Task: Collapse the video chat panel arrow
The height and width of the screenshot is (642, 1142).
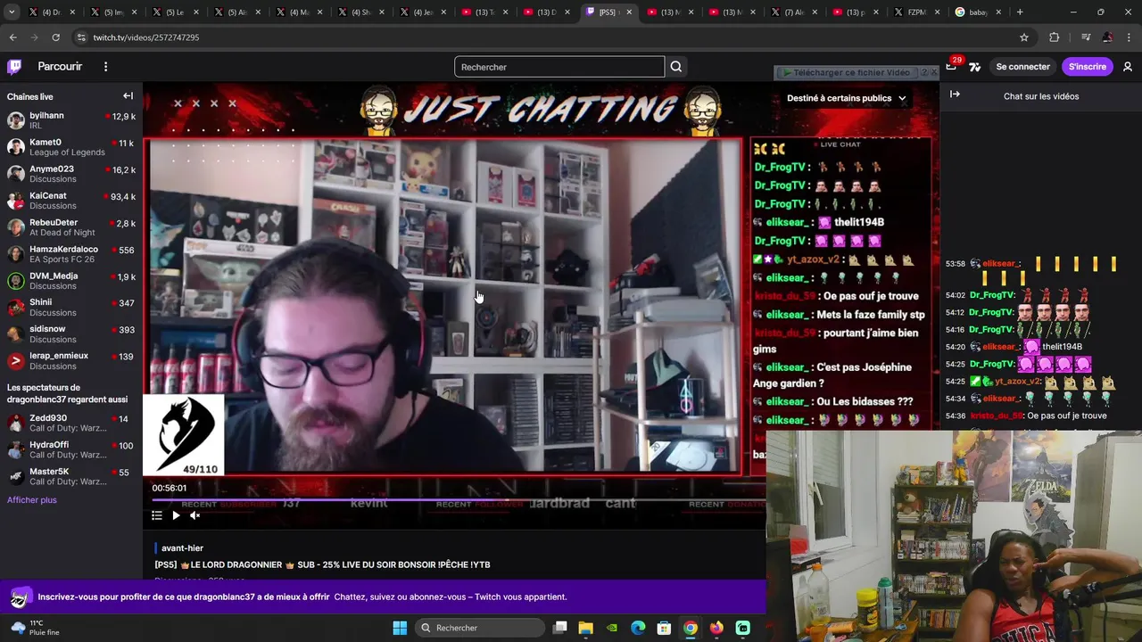Action: point(955,95)
